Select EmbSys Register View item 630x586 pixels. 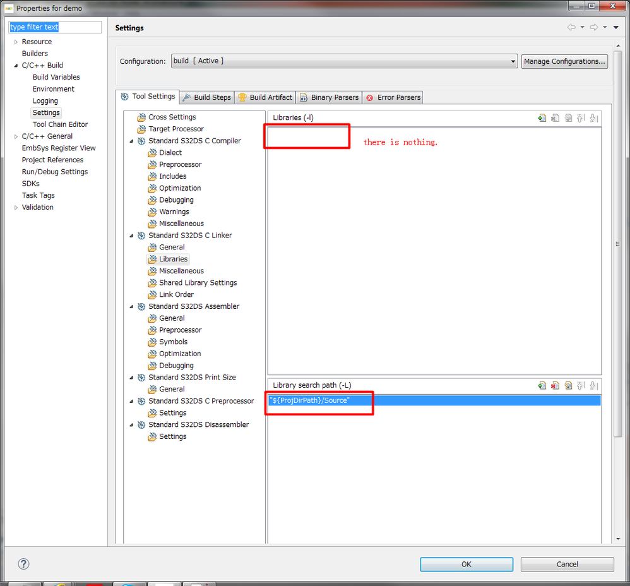59,148
